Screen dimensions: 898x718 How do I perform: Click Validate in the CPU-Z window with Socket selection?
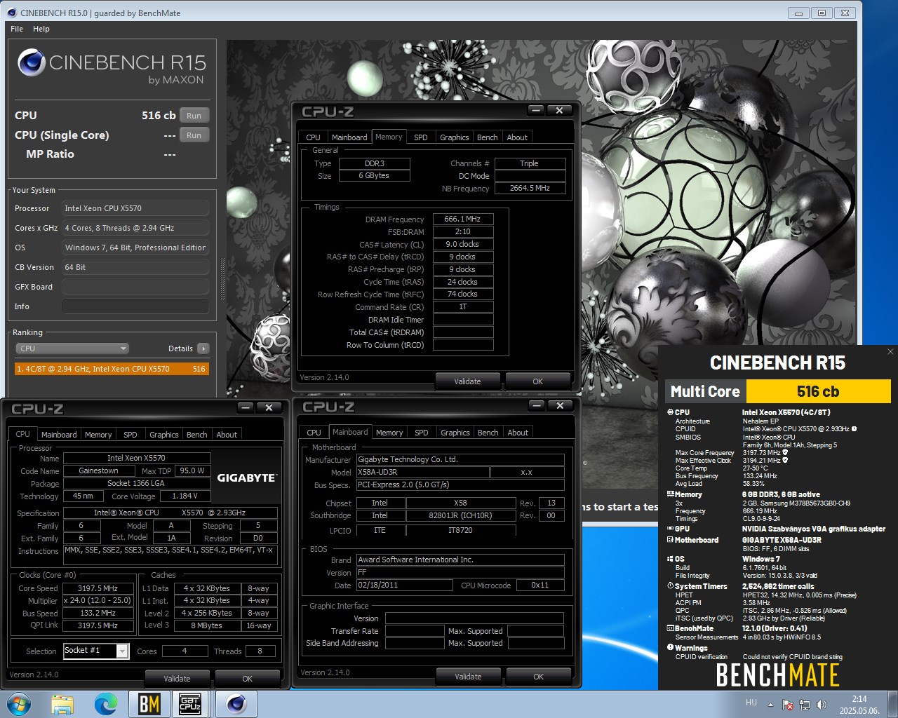[177, 678]
